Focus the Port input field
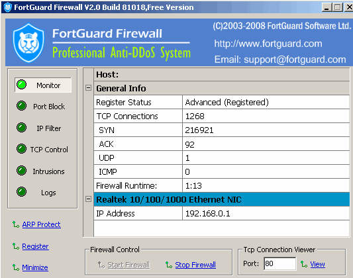 tap(280, 263)
